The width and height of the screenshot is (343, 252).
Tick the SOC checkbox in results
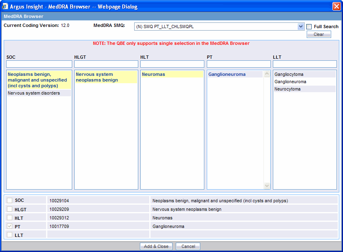pyautogui.click(x=9, y=200)
